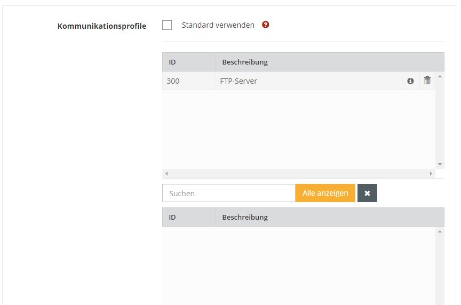Delete the FTP-Server profile with the trash icon

pyautogui.click(x=427, y=81)
